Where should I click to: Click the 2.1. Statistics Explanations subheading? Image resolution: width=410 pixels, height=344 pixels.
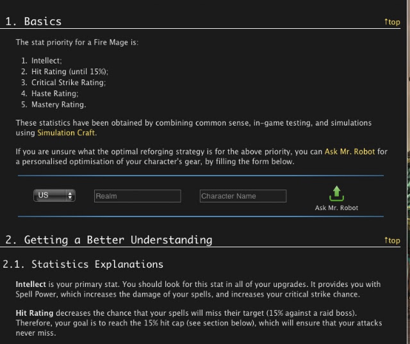pyautogui.click(x=83, y=265)
